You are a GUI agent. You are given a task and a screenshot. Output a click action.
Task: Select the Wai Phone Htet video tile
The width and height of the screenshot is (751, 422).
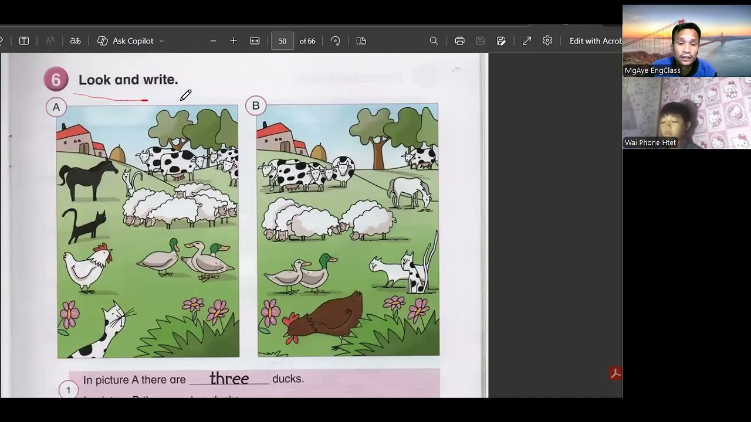(x=686, y=113)
